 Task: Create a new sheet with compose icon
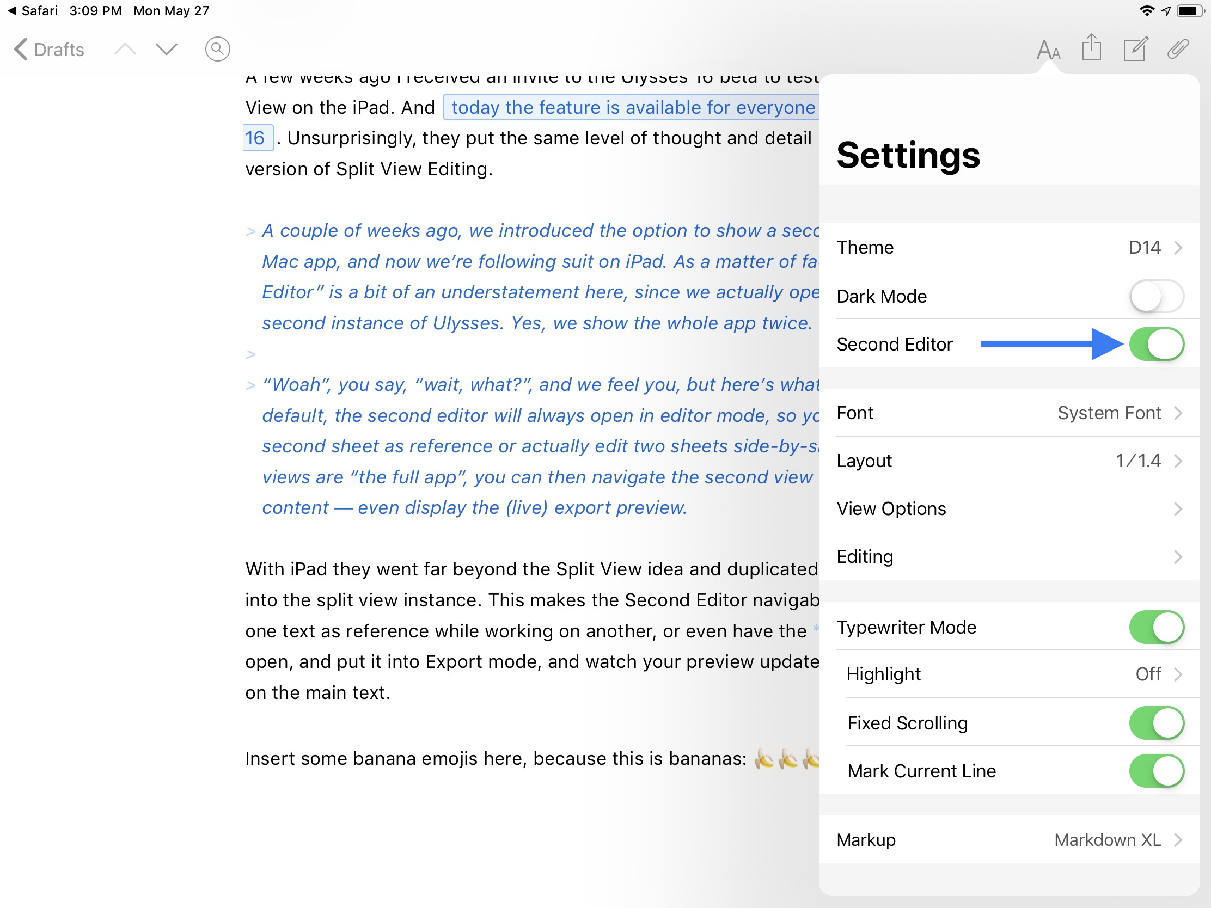tap(1135, 48)
